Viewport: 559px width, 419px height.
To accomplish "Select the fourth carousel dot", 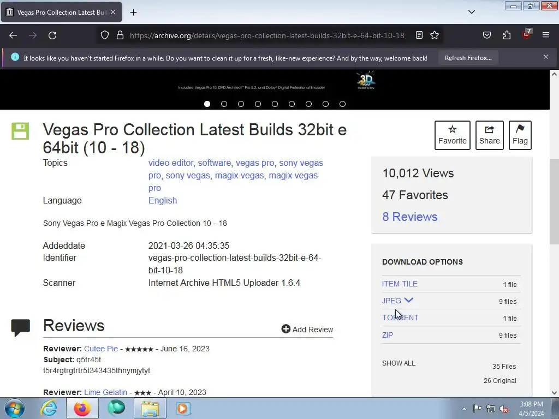I will [258, 104].
